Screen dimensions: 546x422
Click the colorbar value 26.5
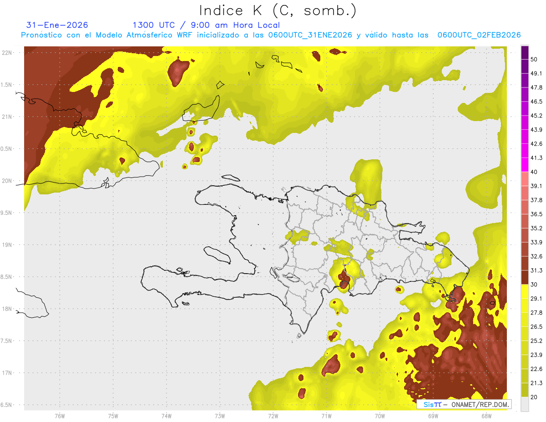[x=536, y=327]
